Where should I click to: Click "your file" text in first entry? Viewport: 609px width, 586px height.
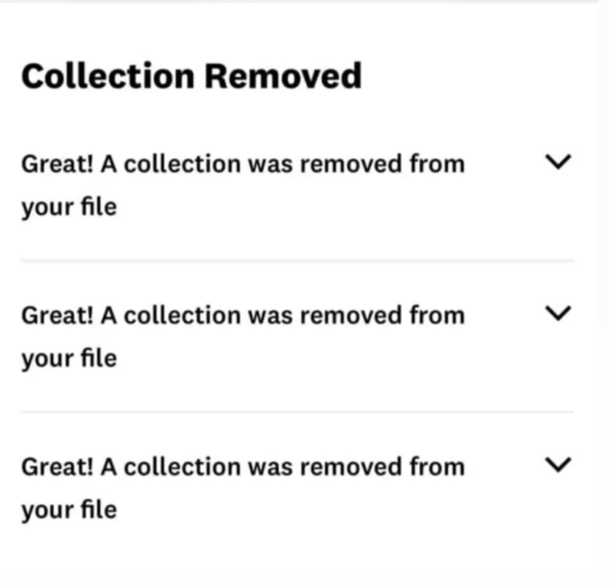pos(69,207)
